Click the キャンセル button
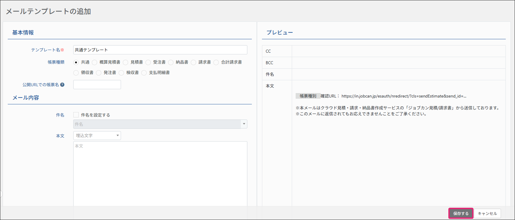Viewport: 515px width, 220px height. point(487,213)
